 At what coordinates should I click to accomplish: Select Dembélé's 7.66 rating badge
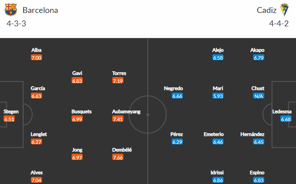tap(118, 157)
